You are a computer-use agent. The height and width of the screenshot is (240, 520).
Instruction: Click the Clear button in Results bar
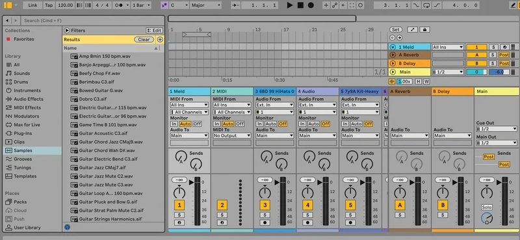pyautogui.click(x=144, y=40)
